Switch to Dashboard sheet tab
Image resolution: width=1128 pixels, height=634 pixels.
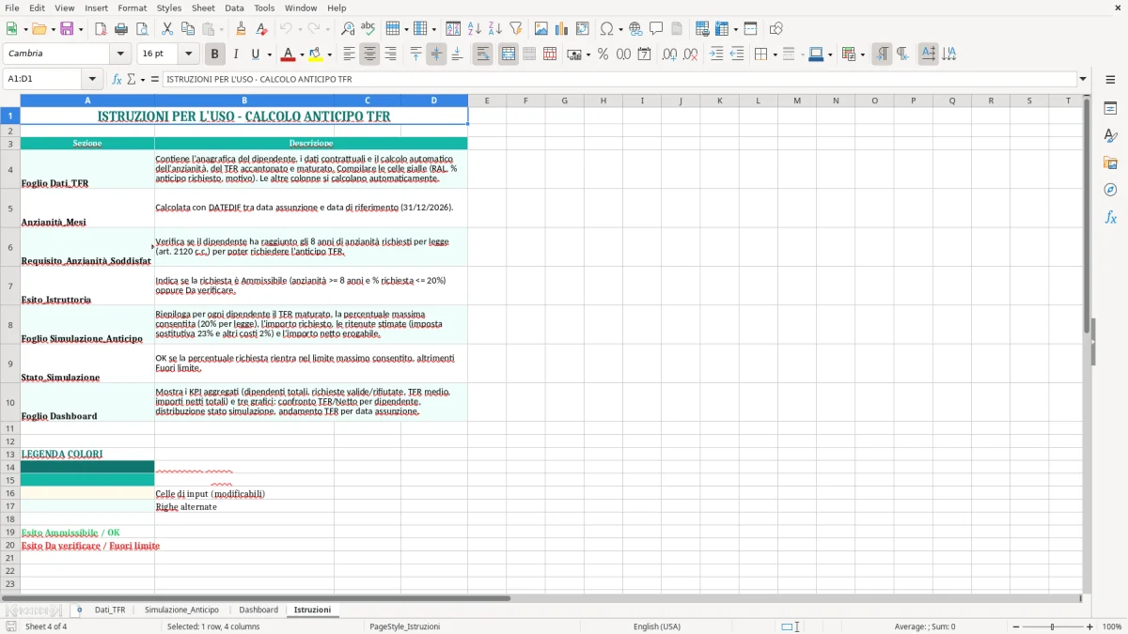coord(258,611)
